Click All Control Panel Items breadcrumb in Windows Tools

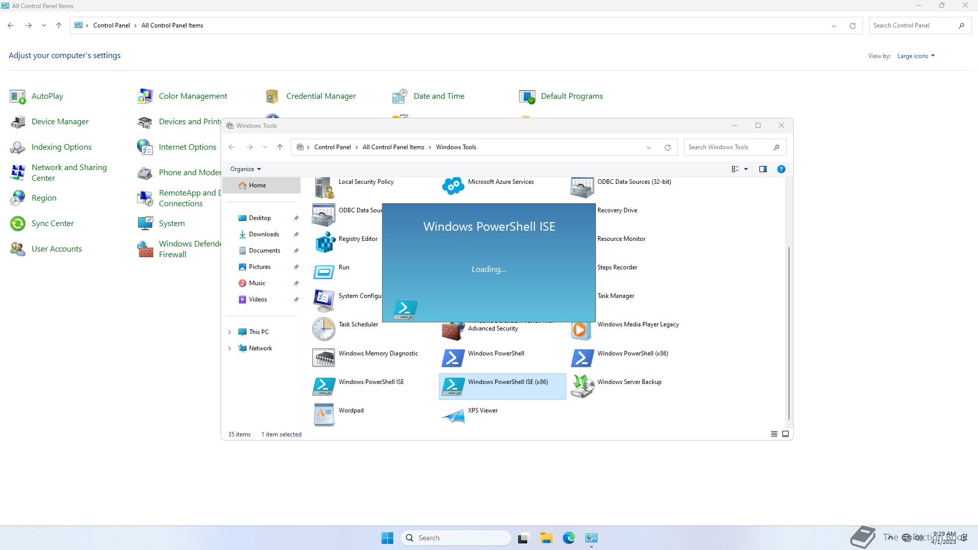pyautogui.click(x=393, y=147)
